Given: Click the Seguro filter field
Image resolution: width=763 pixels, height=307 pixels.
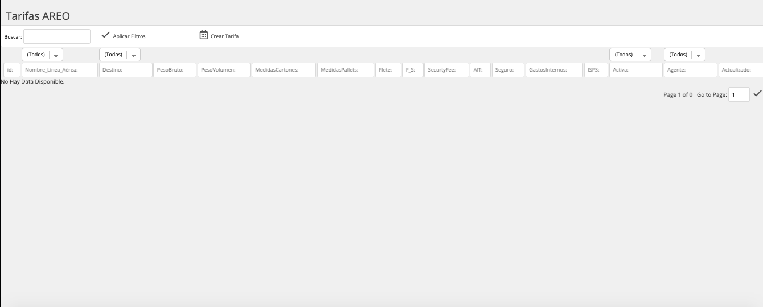Looking at the screenshot, I should pyautogui.click(x=508, y=70).
